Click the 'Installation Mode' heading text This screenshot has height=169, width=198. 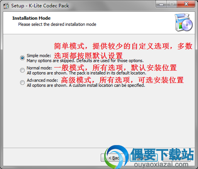[31, 18]
